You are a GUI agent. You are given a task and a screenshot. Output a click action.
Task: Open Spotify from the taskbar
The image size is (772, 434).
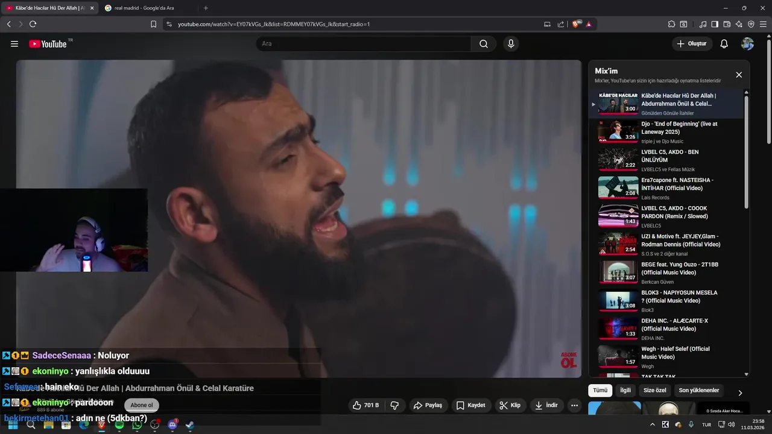click(x=119, y=425)
